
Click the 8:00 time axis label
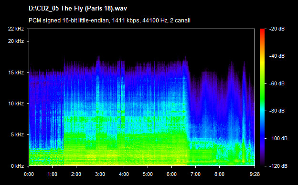click(x=219, y=174)
